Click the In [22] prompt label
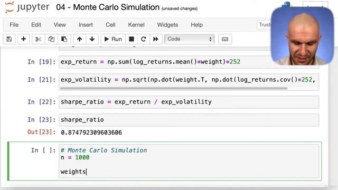338x190 pixels. coord(41,102)
